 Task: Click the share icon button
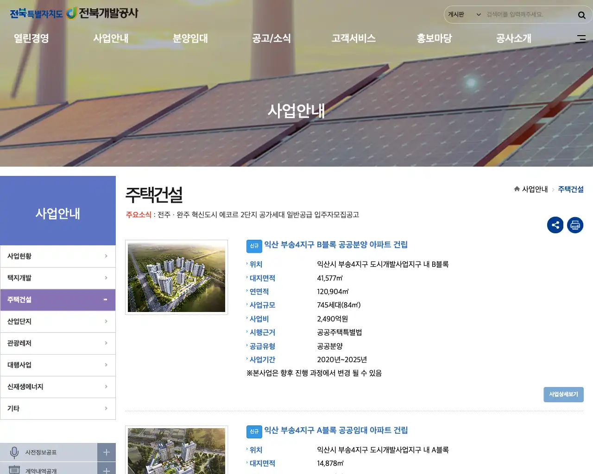tap(555, 225)
